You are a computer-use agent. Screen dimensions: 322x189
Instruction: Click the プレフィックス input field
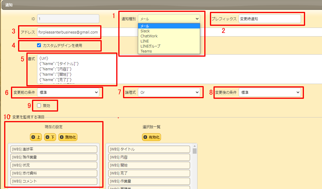tap(270, 18)
